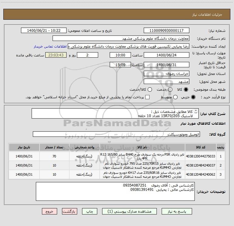Click the نام کالا column header
The width and height of the screenshot is (234, 226).
click(x=142, y=147)
